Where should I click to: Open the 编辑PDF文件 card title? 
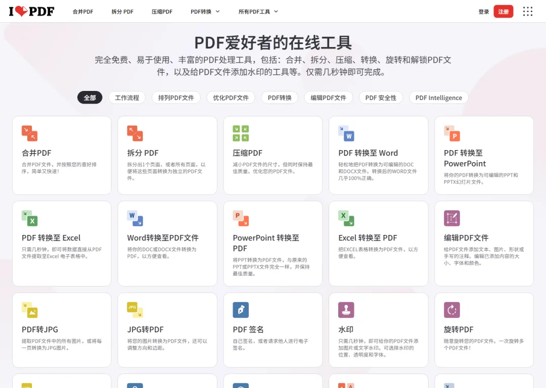[x=466, y=237]
